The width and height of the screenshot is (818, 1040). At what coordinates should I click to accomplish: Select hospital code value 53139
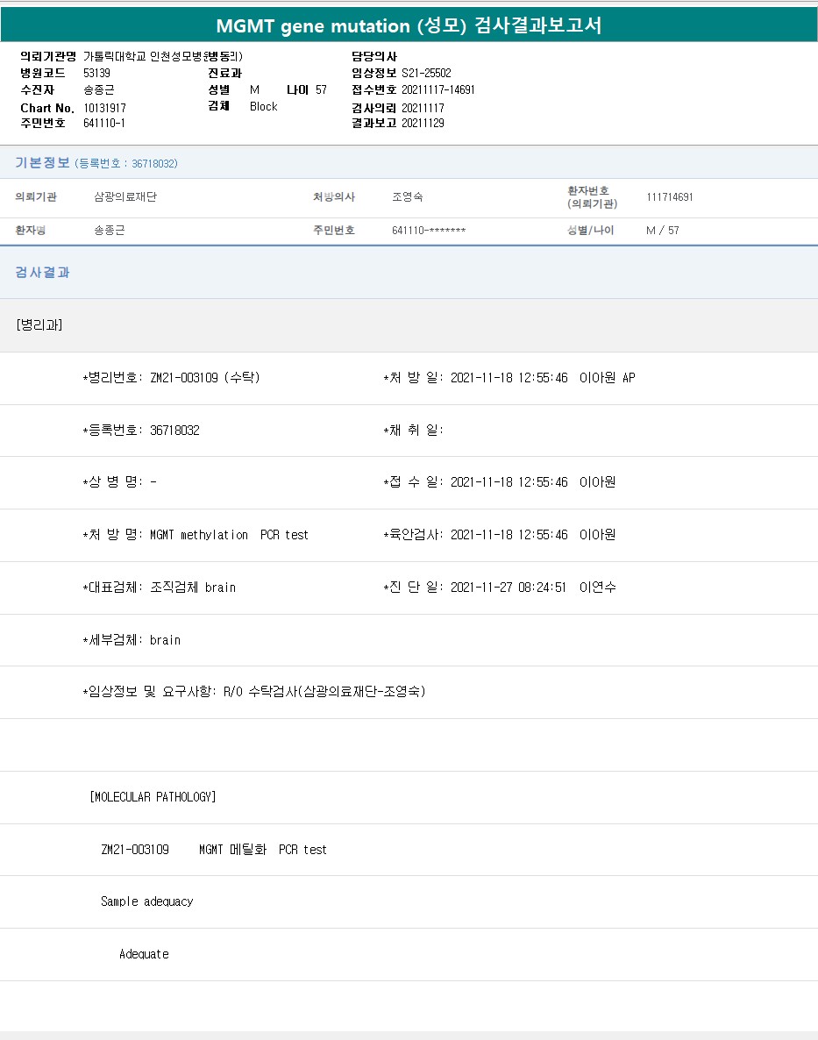click(96, 73)
